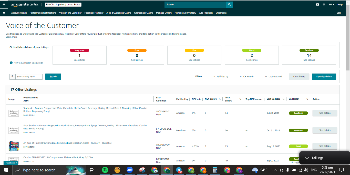
Task: Open Account Health menu item
Action: tap(19, 13)
